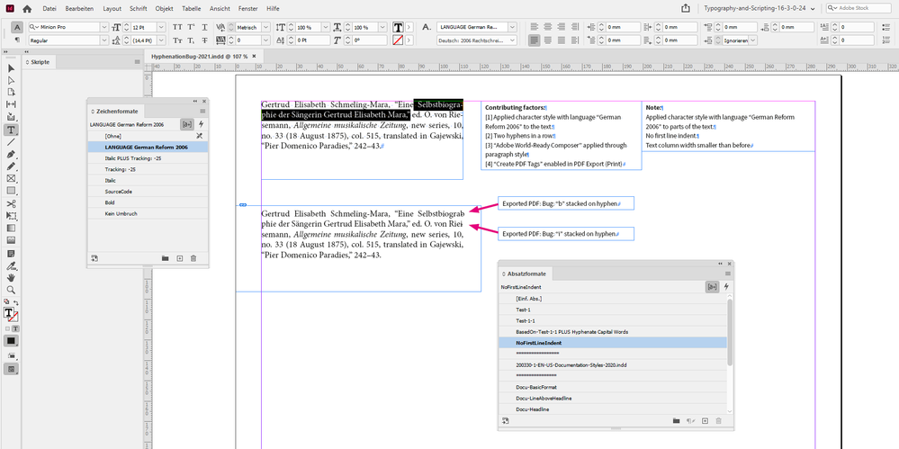Click the Share document icon
The height and width of the screenshot is (449, 899).
coord(685,8)
